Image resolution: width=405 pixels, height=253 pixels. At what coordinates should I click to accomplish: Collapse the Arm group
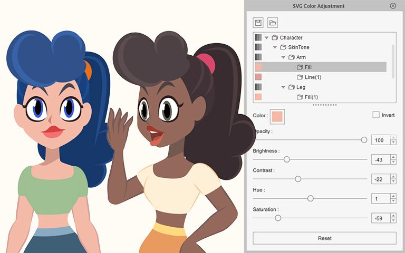pyautogui.click(x=283, y=57)
